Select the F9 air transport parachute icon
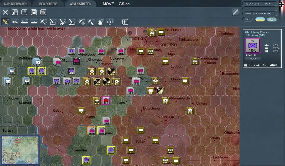The height and width of the screenshot is (166, 285). (81, 22)
